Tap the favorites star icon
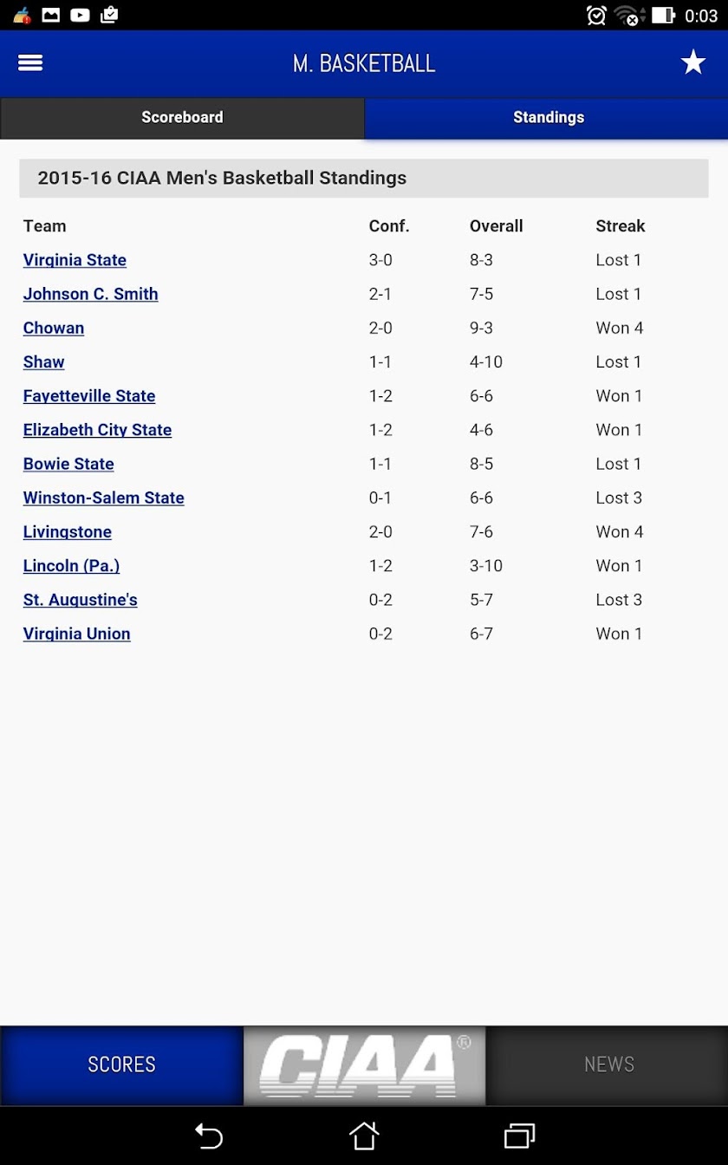728x1165 pixels. (x=693, y=62)
